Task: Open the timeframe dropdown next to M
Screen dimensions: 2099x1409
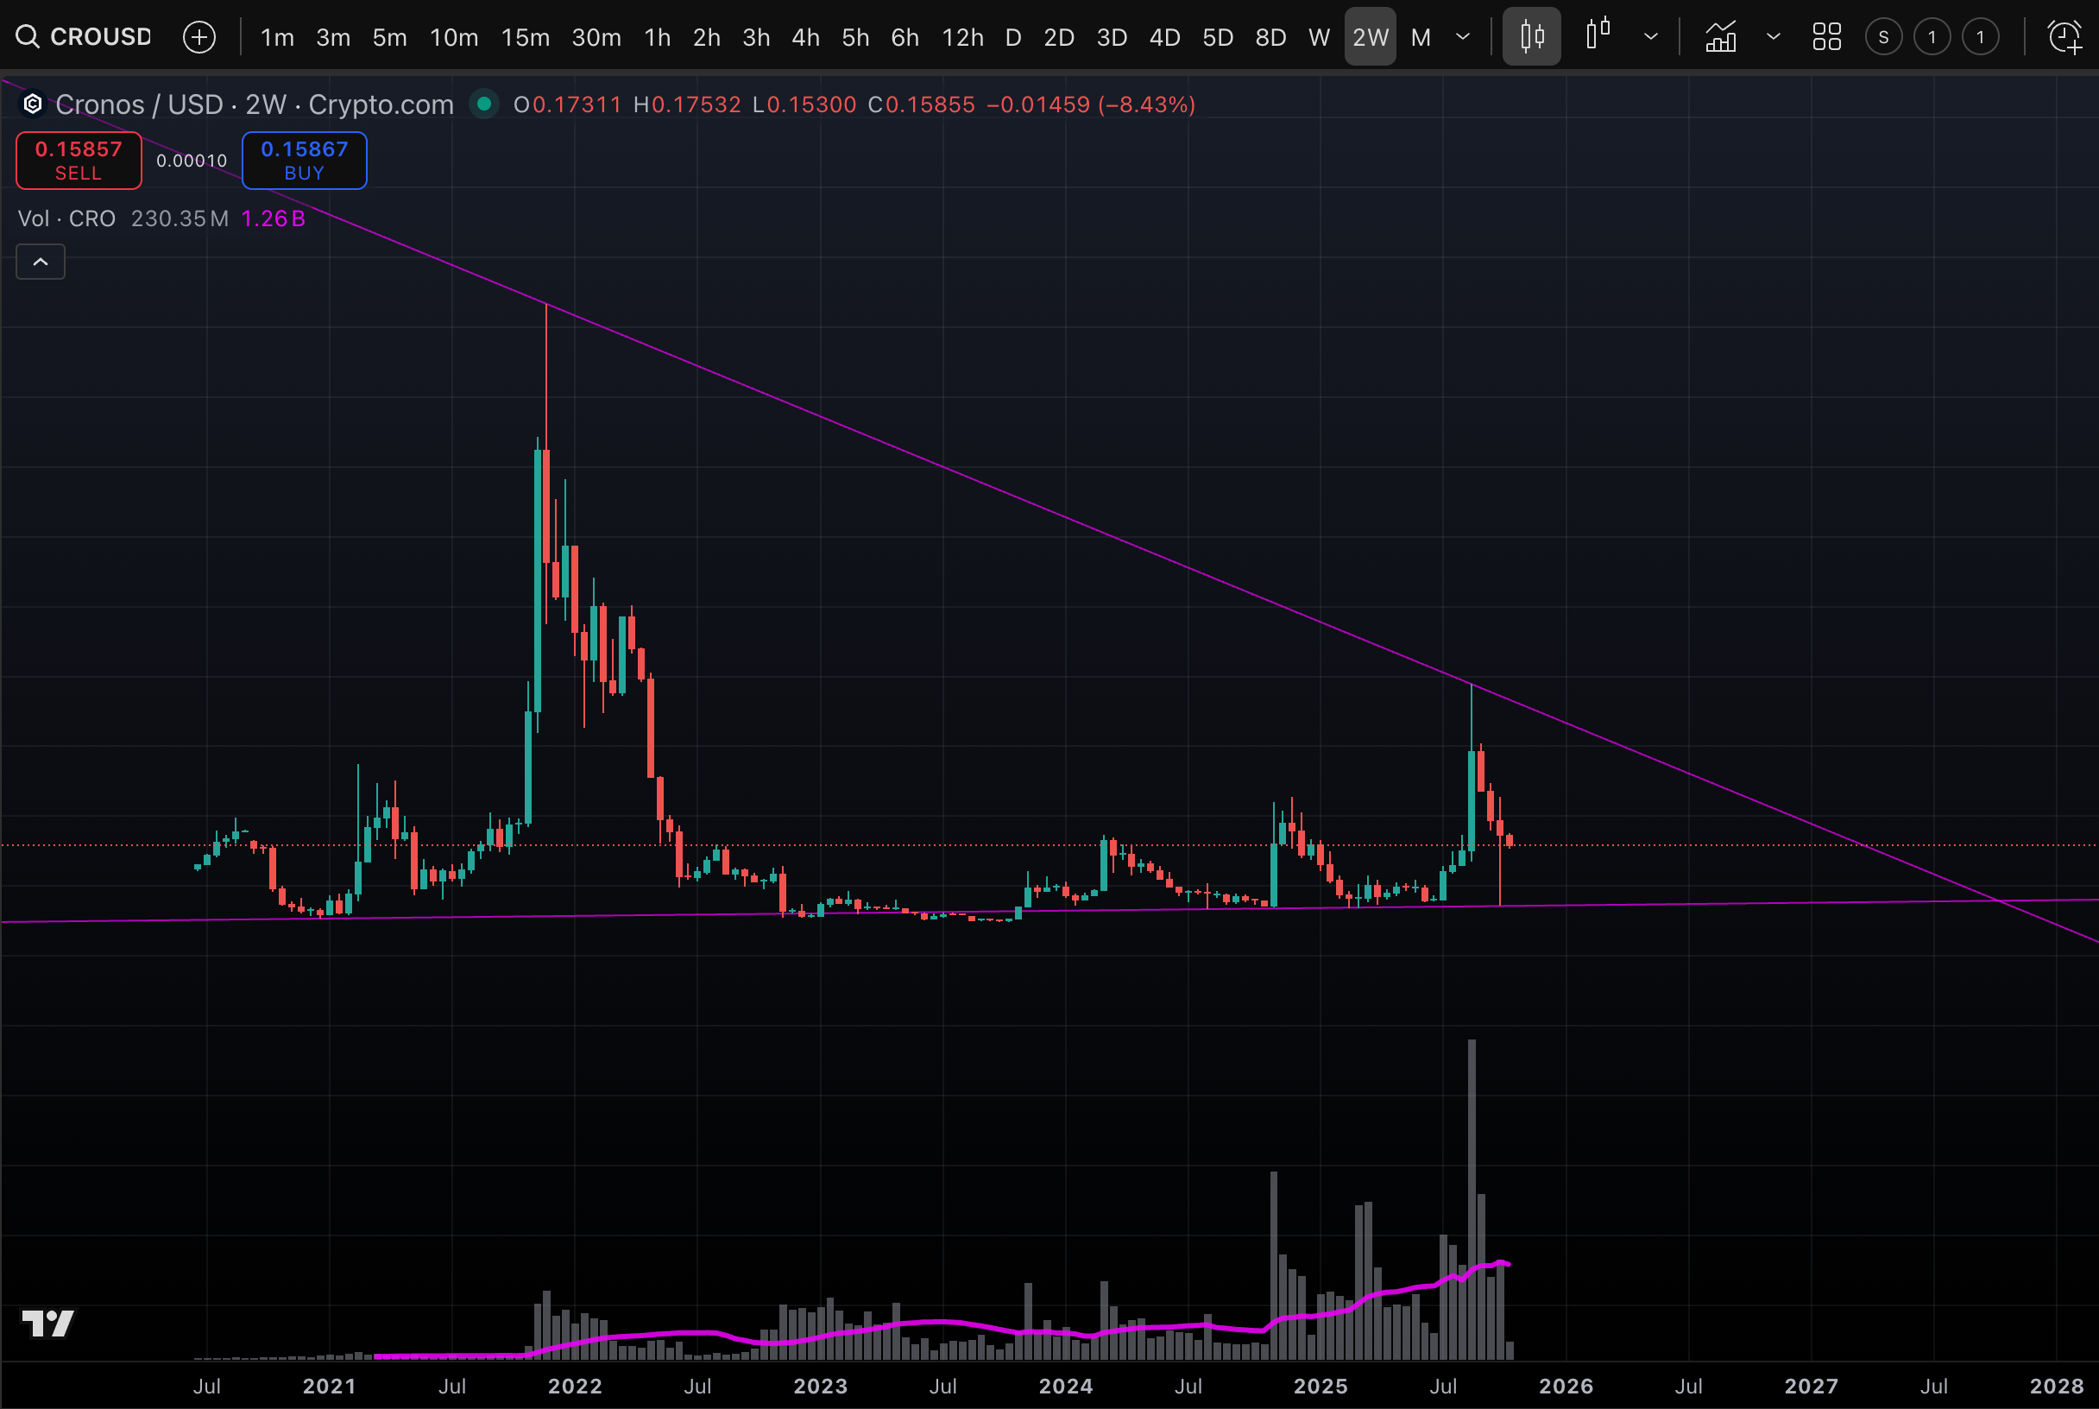Action: (1462, 37)
